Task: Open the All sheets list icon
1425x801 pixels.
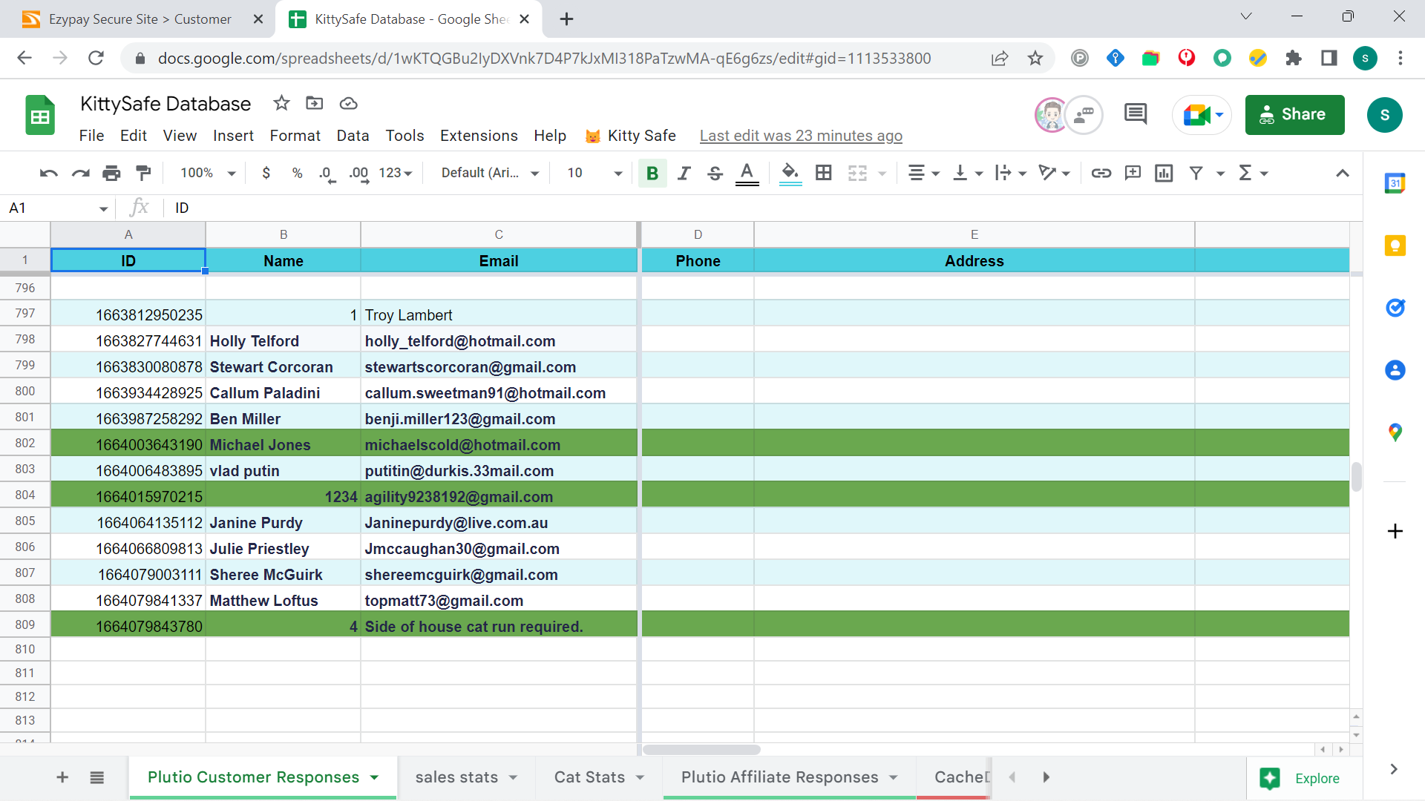Action: pos(96,777)
